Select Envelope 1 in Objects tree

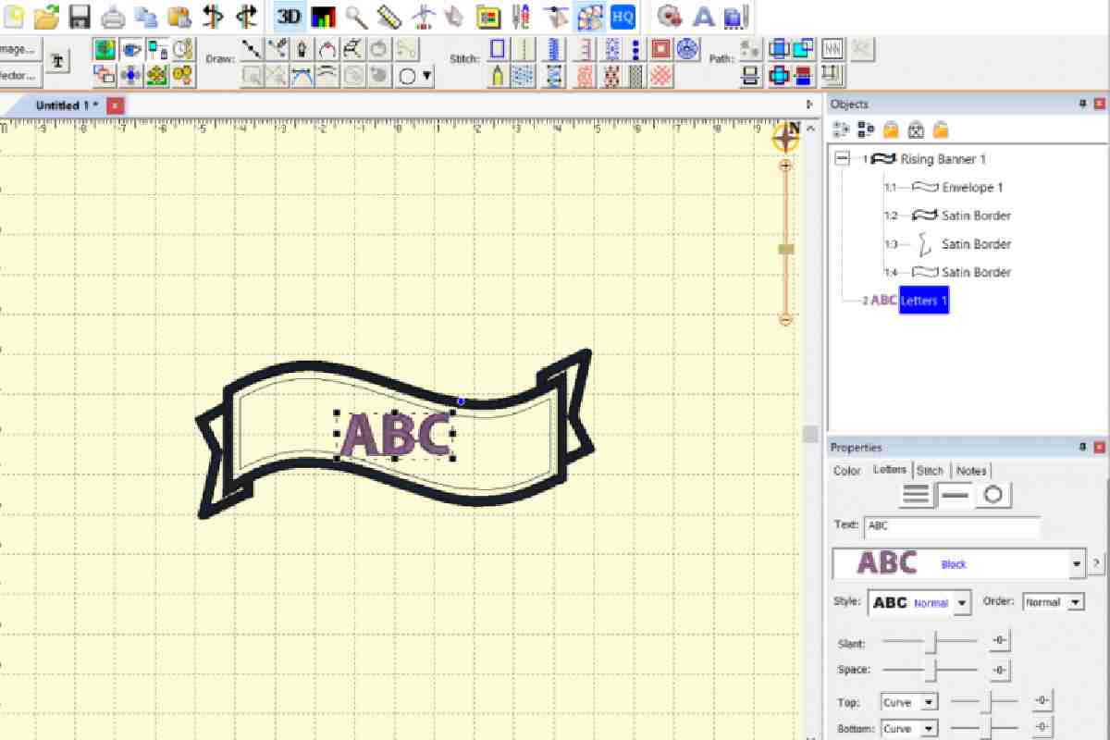(972, 187)
